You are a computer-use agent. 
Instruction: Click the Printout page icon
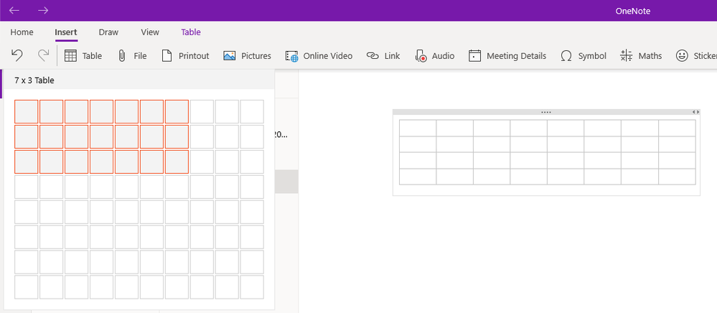coord(167,56)
